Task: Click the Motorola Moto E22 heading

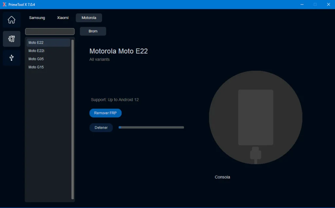Action: (x=118, y=51)
